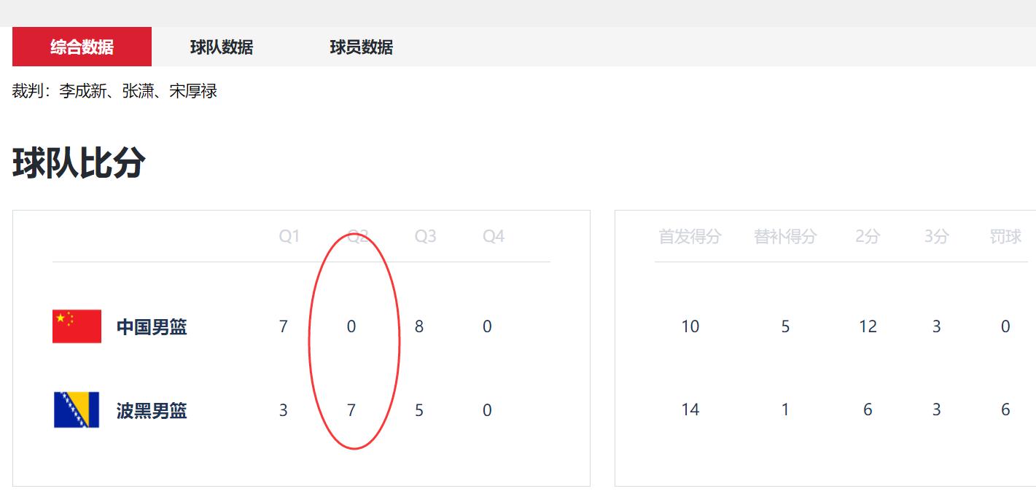Switch to the 球队数据 tab
This screenshot has width=1036, height=502.
tap(222, 47)
